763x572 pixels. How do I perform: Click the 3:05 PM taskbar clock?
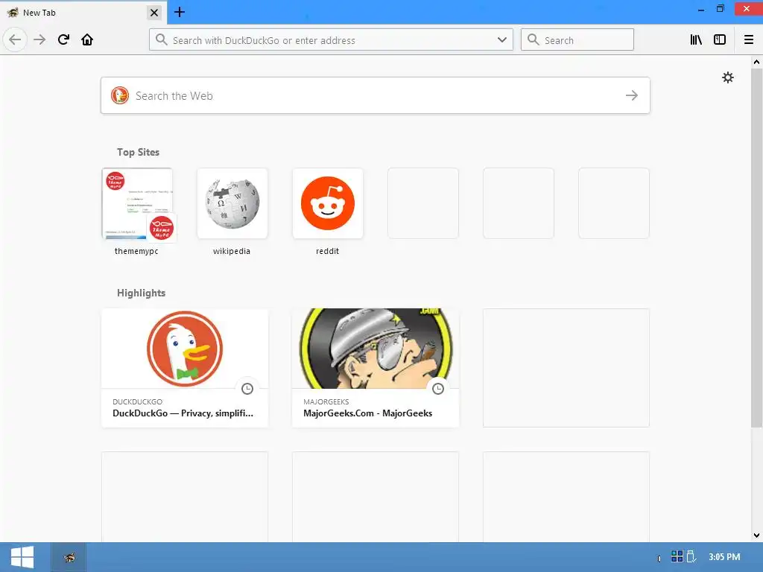(x=724, y=556)
